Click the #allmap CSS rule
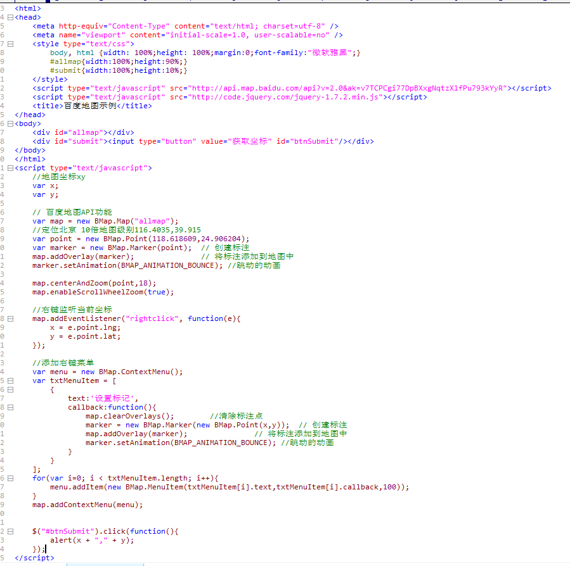The image size is (570, 566). [119, 61]
